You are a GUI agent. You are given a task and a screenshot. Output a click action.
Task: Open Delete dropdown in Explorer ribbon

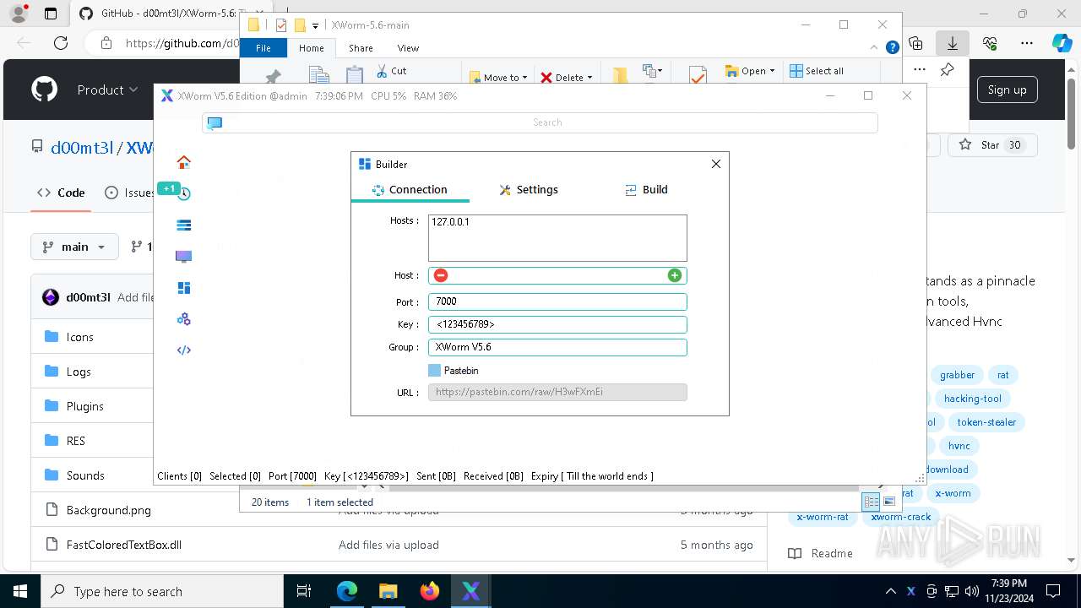click(x=567, y=77)
